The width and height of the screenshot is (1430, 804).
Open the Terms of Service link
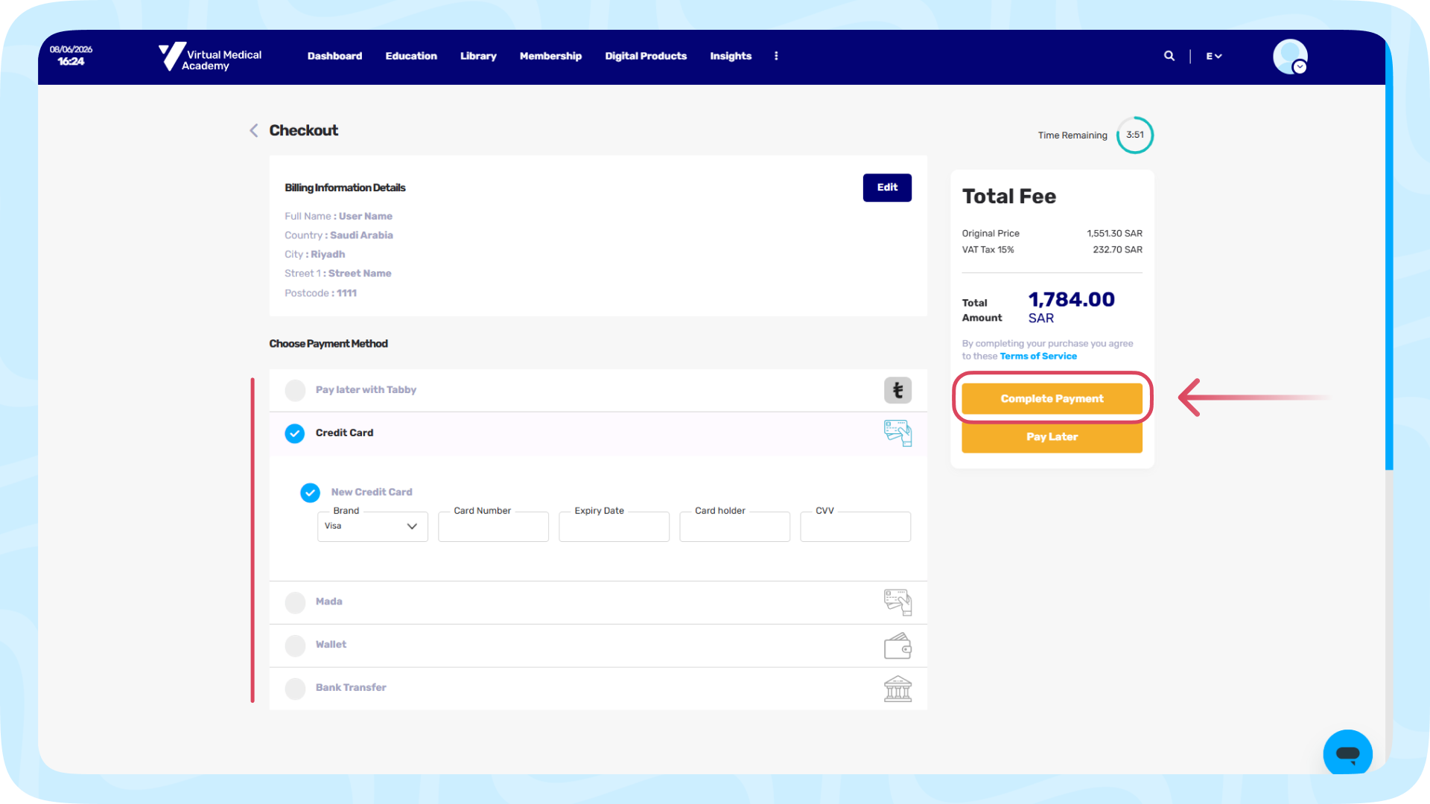[x=1038, y=357]
